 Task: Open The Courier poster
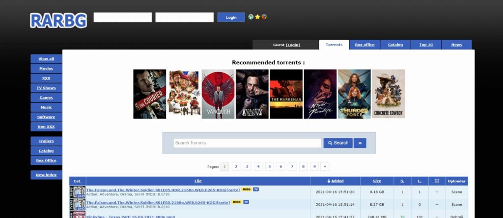[150, 94]
